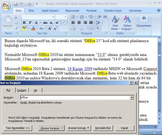This screenshot has width=162, height=135.
Task: Open the Gözden Geçir ribbon tab
Action: point(113,11)
